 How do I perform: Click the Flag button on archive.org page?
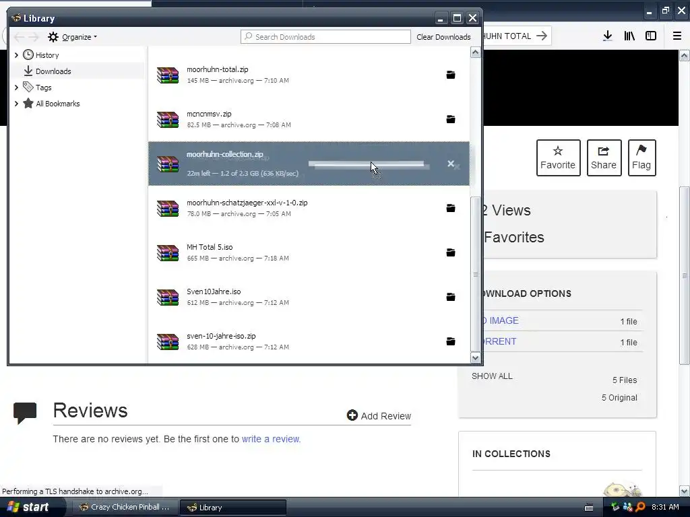641,158
